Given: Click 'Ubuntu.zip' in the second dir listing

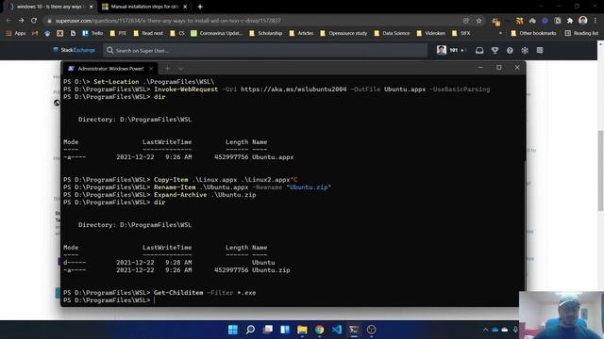Looking at the screenshot, I should click(271, 270).
